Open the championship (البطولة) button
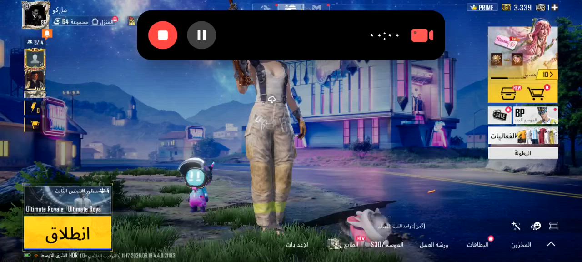This screenshot has height=262, width=582. 523,153
